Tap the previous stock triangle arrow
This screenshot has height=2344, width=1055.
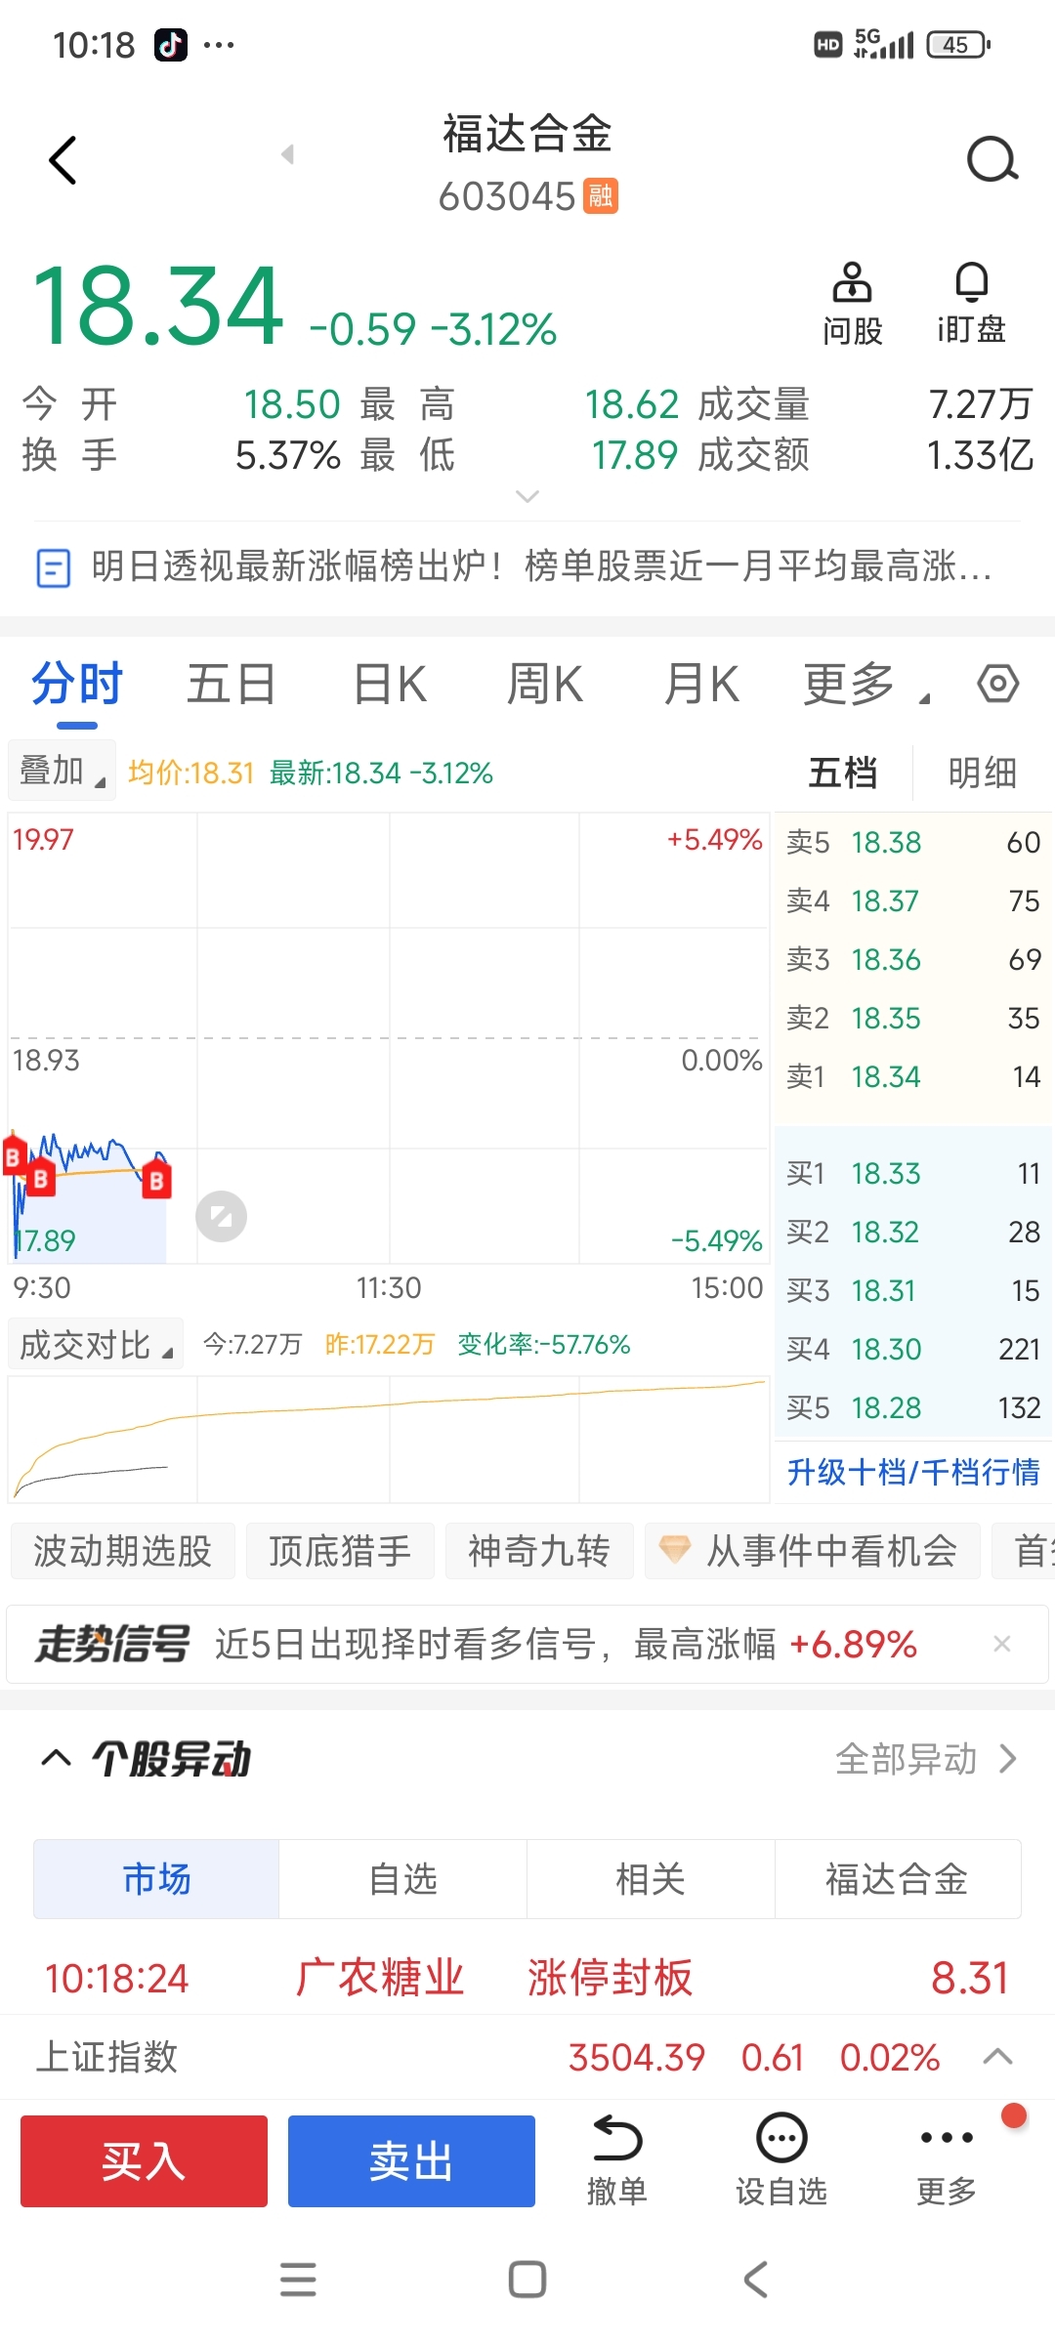(x=287, y=154)
